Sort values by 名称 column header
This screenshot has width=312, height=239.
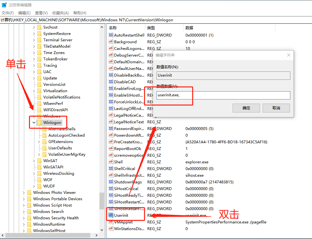126,28
